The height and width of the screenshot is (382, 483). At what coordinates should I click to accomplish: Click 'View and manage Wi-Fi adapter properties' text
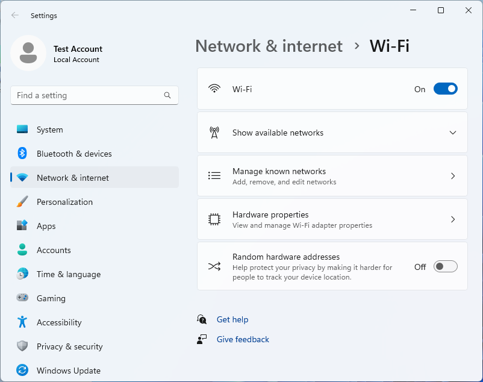pyautogui.click(x=302, y=225)
